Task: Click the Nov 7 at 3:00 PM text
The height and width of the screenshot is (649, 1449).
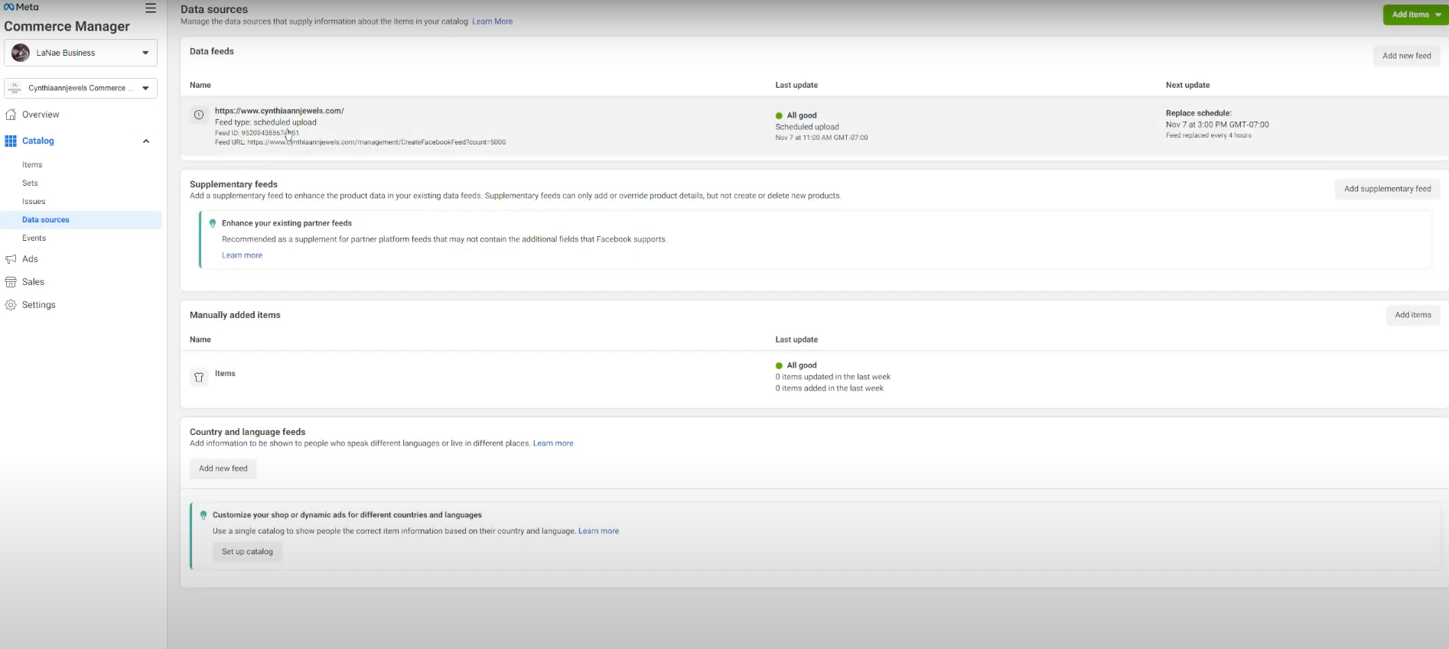Action: click(x=1217, y=125)
